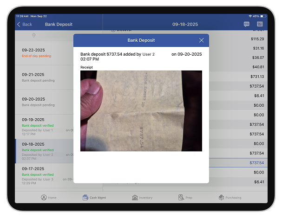Check the battery indicator in status bar
This screenshot has height=218, width=282.
(263, 16)
